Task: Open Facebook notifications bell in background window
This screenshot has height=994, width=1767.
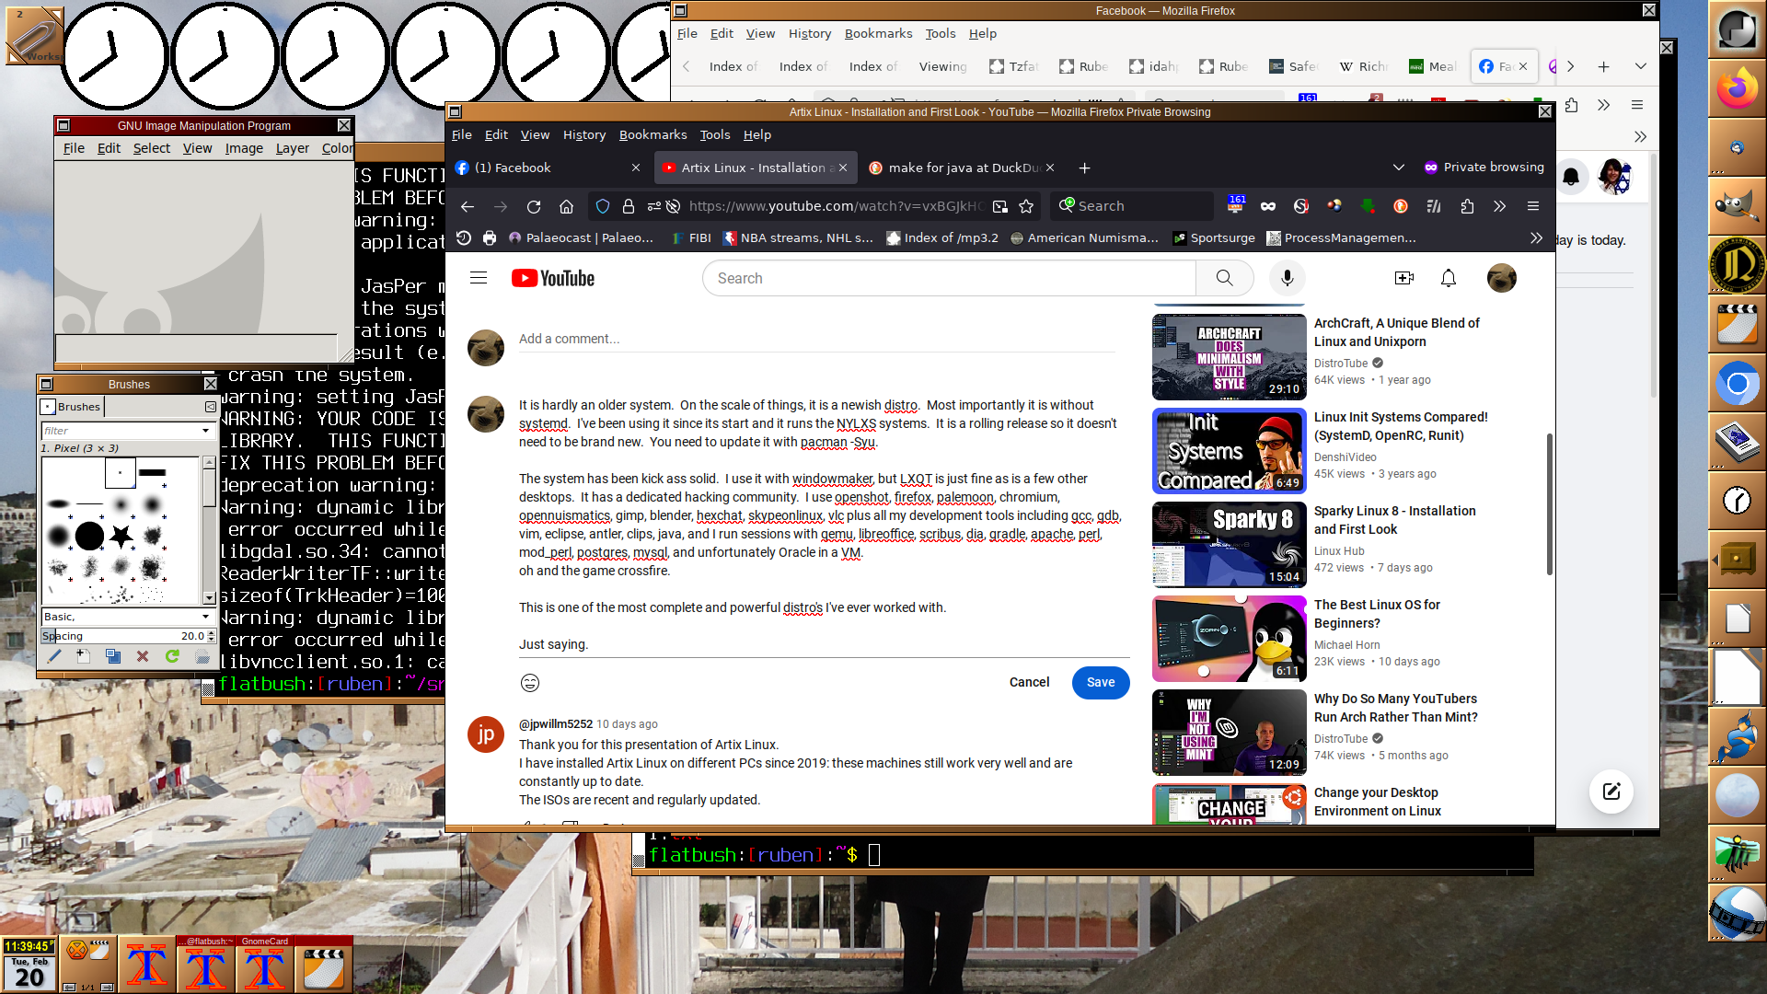Action: (x=1571, y=176)
